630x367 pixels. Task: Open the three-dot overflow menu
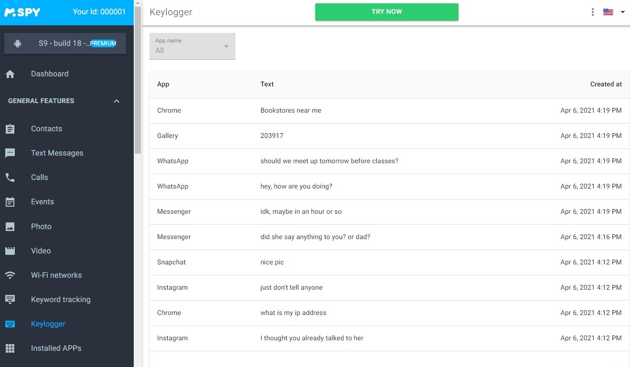pos(592,12)
